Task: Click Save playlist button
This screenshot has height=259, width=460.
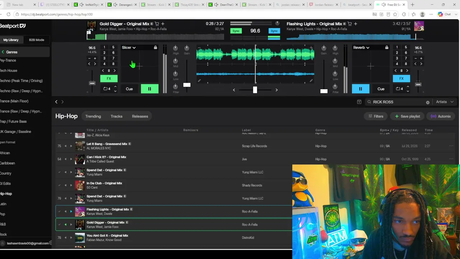Action: 407,116
